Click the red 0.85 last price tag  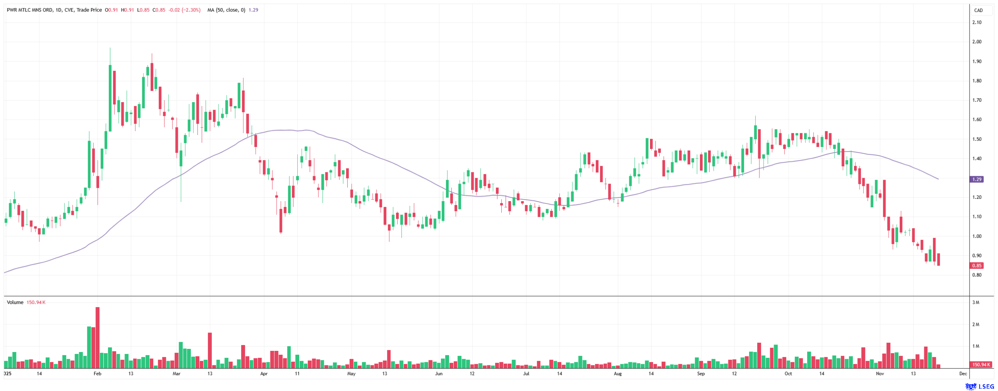pos(977,265)
